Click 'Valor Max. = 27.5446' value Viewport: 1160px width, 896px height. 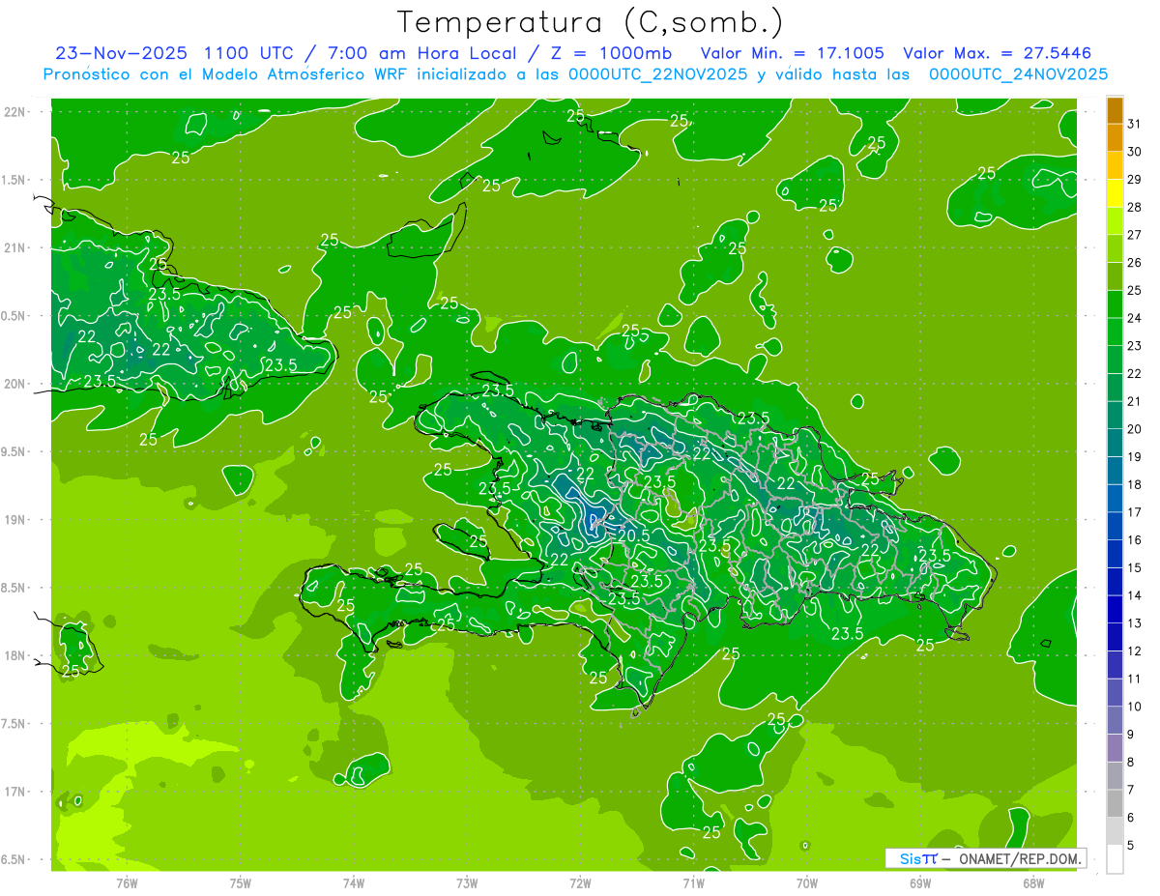pos(997,53)
